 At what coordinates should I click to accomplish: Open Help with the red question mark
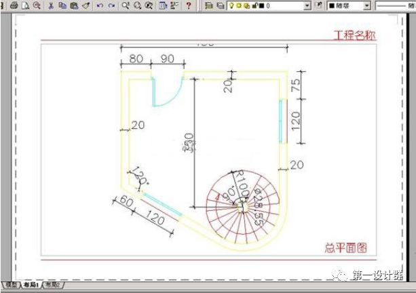coord(189,5)
